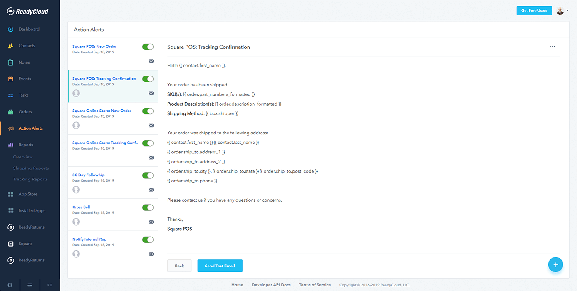
Task: Disable the Cross Sell alert toggle
Action: (148, 207)
